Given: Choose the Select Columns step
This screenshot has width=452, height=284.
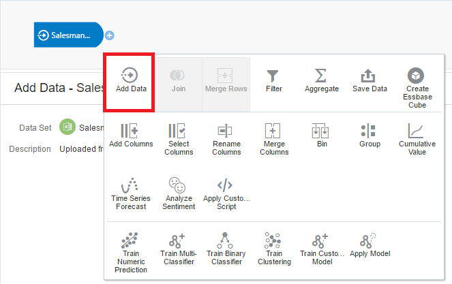Looking at the screenshot, I should point(179,140).
